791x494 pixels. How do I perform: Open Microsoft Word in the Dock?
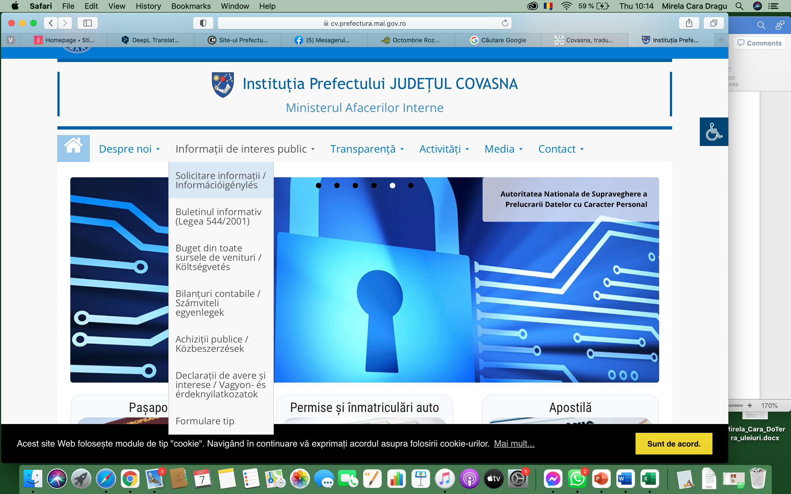(625, 479)
